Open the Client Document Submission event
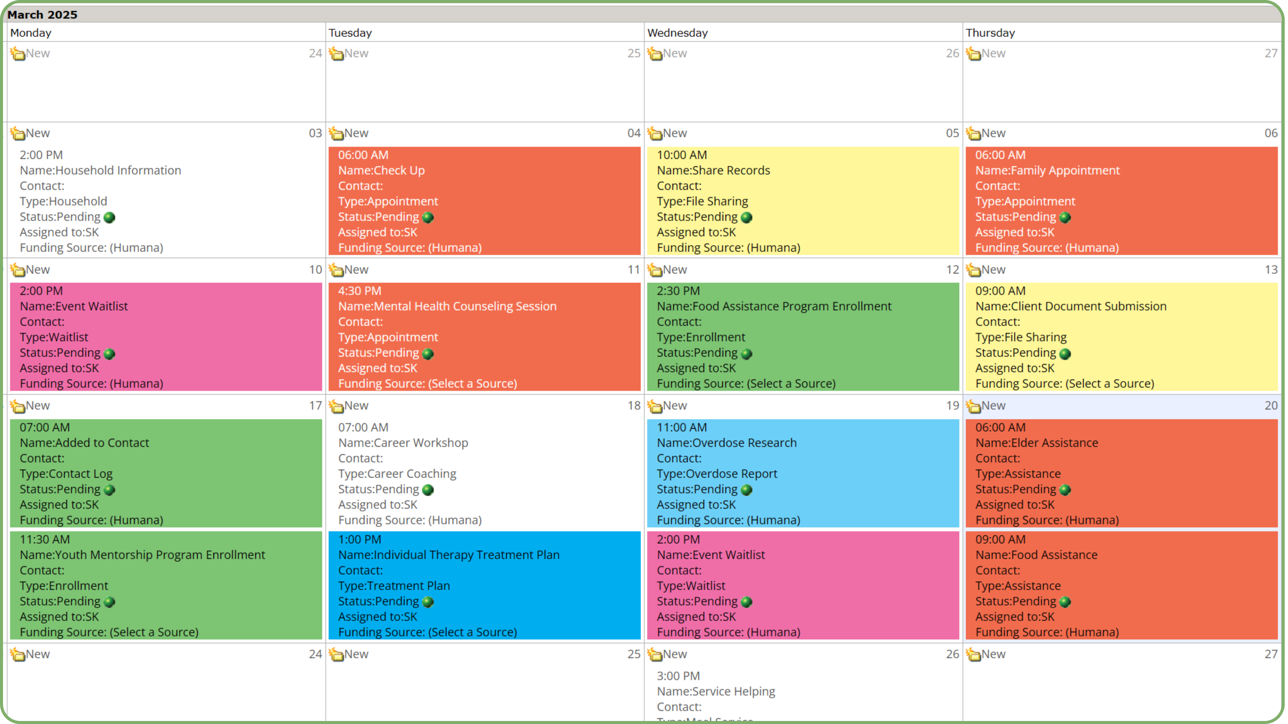Image resolution: width=1288 pixels, height=724 pixels. (x=1071, y=306)
